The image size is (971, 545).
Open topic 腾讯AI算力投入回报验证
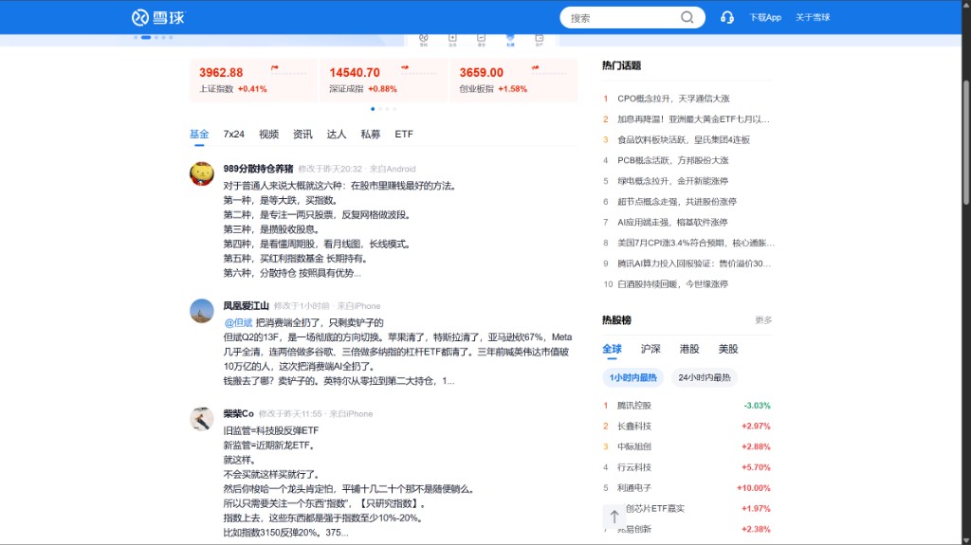(693, 263)
